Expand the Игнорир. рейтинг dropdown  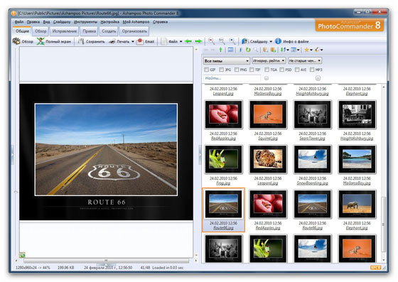tap(269, 60)
